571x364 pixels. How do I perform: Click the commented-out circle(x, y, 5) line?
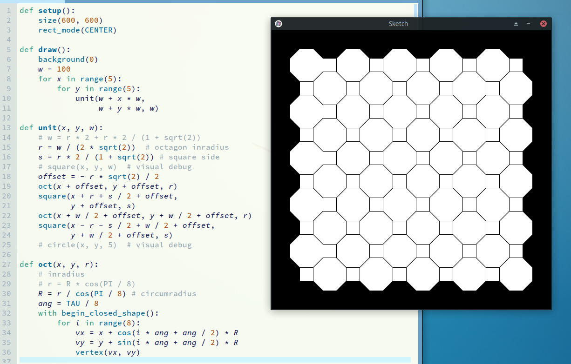point(115,245)
